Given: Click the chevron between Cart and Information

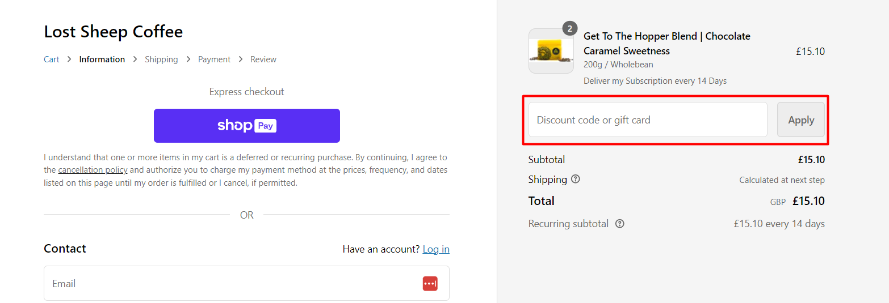Looking at the screenshot, I should coord(69,59).
